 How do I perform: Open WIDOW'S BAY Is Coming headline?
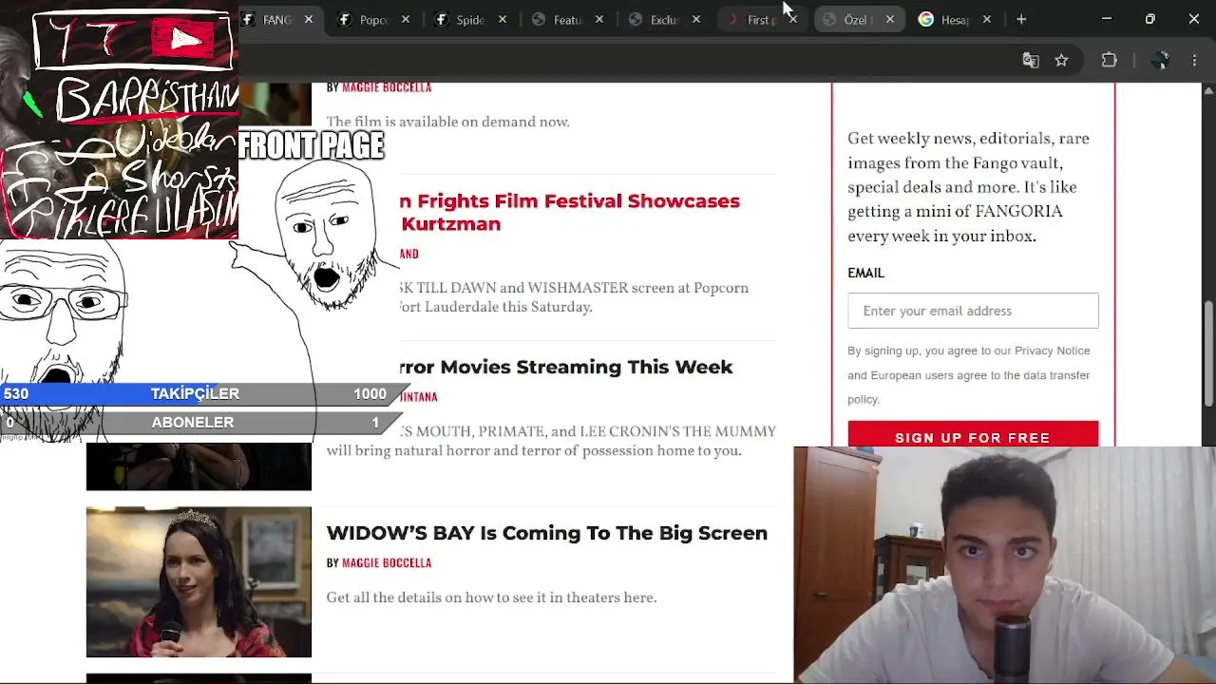pos(547,533)
